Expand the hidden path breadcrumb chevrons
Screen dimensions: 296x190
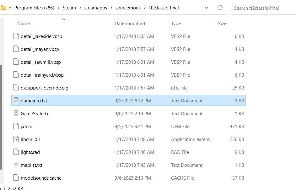[10, 8]
